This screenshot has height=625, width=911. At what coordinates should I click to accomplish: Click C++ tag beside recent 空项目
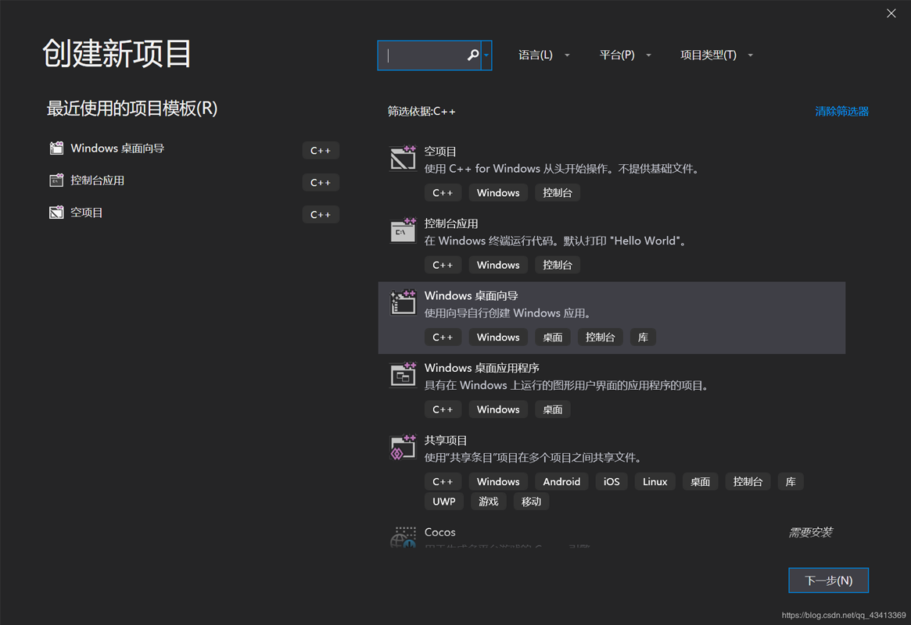[321, 214]
